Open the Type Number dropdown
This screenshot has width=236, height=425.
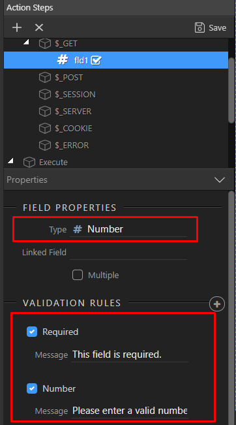pyautogui.click(x=128, y=229)
